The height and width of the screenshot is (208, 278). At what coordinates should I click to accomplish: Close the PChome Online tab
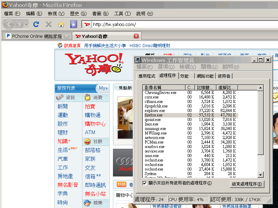click(x=67, y=36)
